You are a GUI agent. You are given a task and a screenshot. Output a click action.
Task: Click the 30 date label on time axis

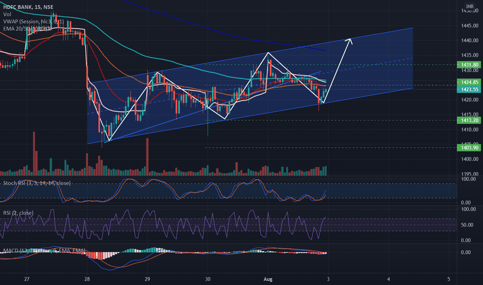(x=208, y=279)
